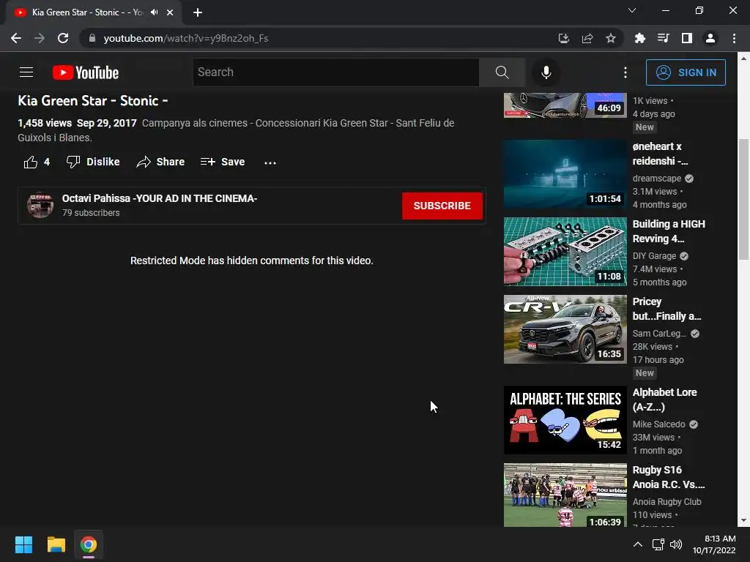
Task: Open File Explorer from taskbar
Action: pos(56,544)
